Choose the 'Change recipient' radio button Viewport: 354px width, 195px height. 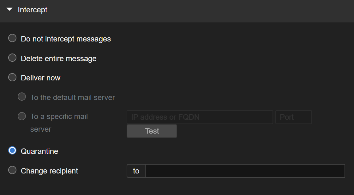12,170
